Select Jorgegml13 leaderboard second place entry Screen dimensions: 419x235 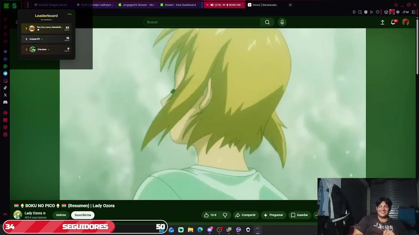(x=46, y=39)
